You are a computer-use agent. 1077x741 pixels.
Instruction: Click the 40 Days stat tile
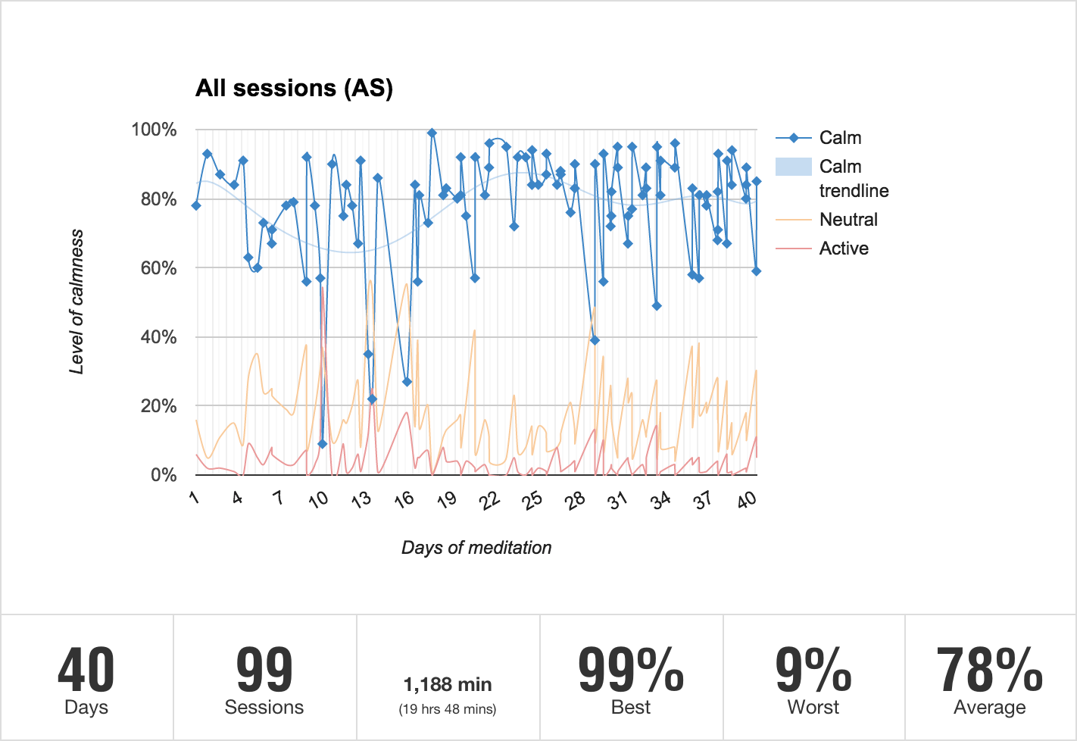click(x=86, y=678)
